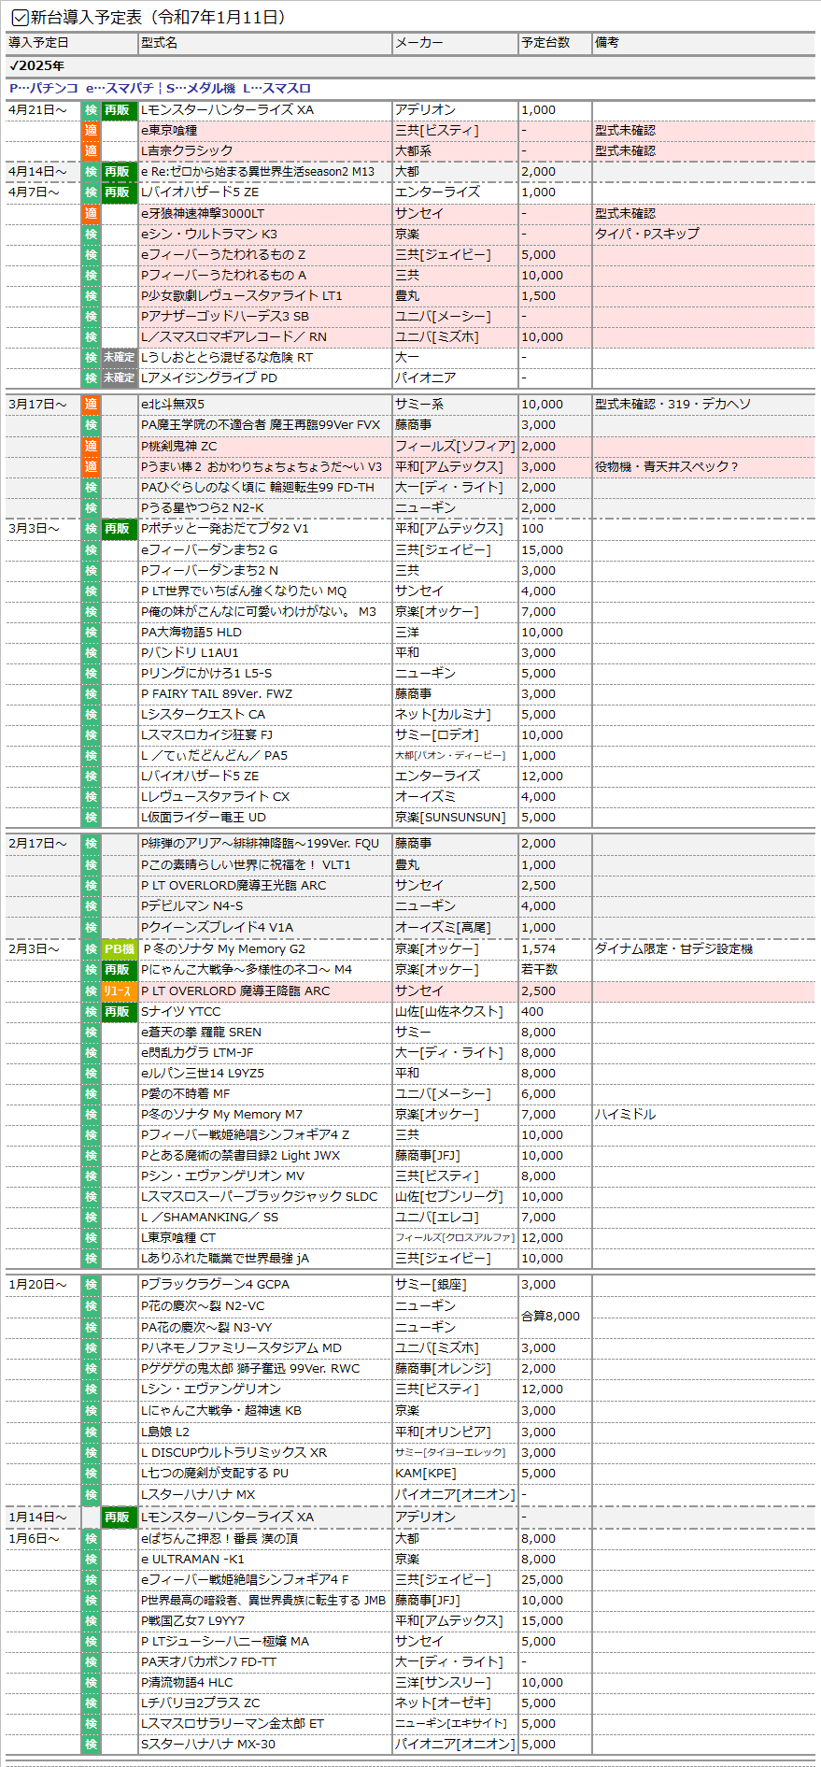Click the 検 badge beside e ULTRAMAN -K1
Image resolution: width=821 pixels, height=1767 pixels.
click(x=91, y=1560)
